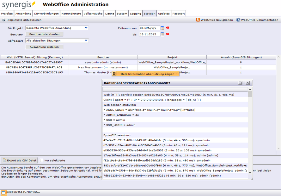Screen dimensions: 281x196
Task: Open the calendar picker for Zeitraum von
Action: pyautogui.click(x=162, y=28)
